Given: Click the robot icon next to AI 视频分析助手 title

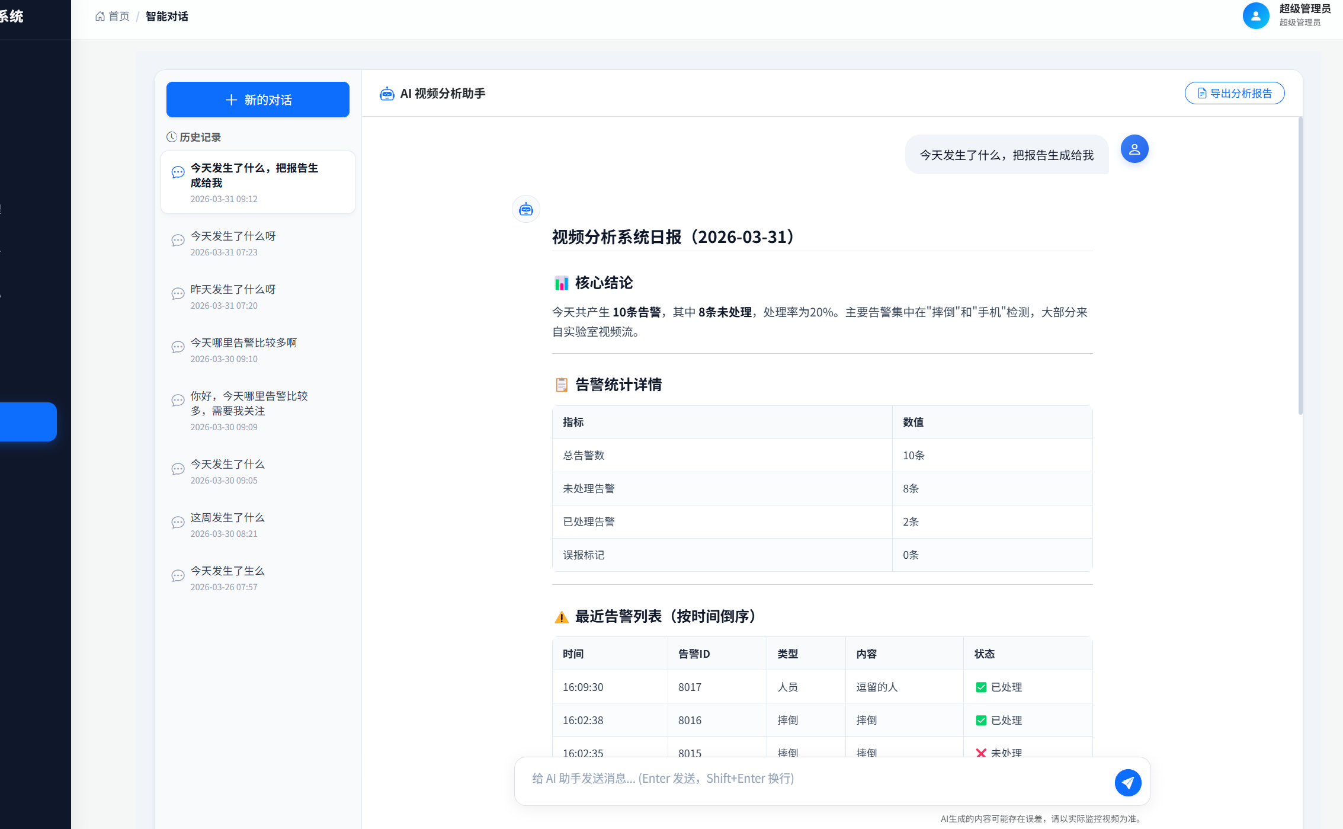Looking at the screenshot, I should [387, 94].
